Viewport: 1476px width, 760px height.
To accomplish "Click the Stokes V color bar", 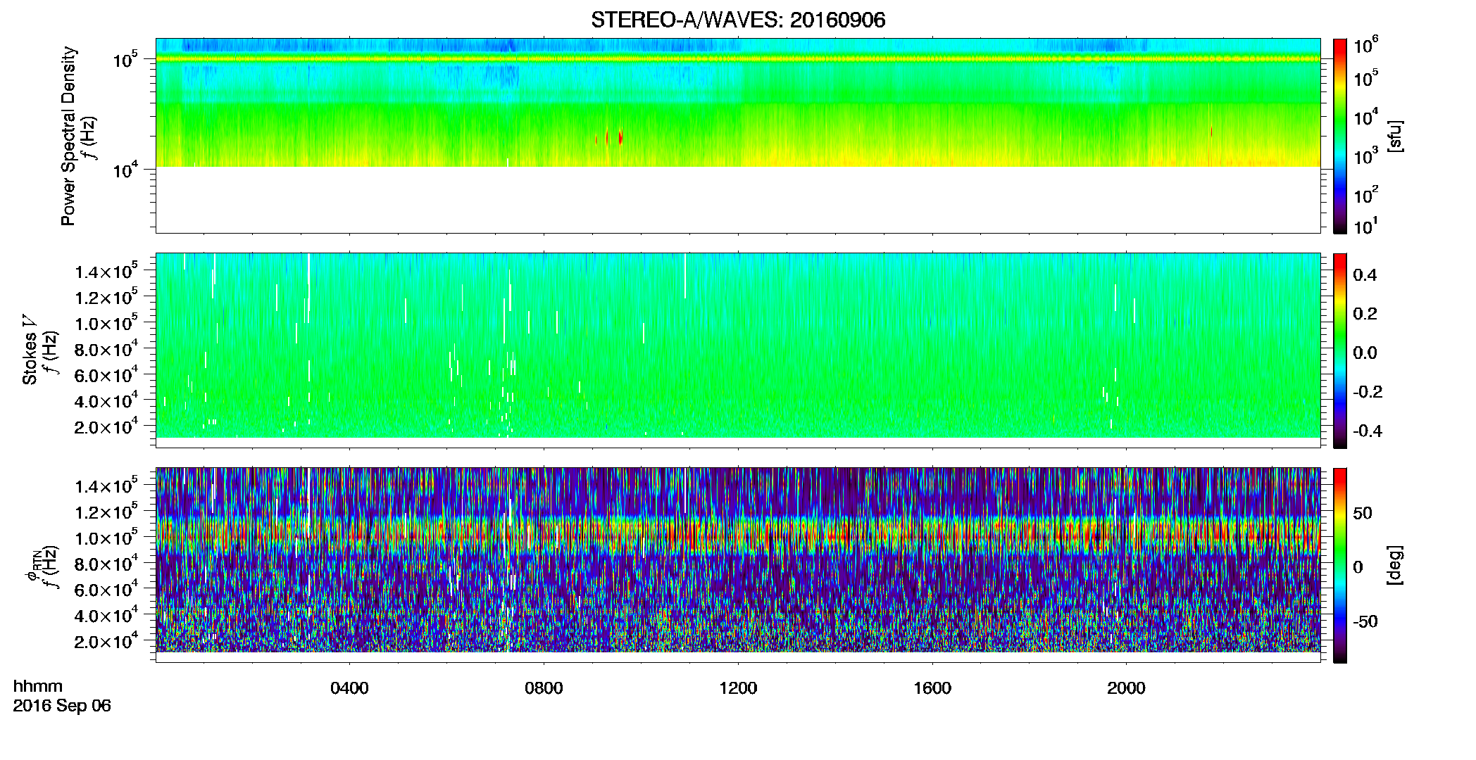I will pos(1340,350).
